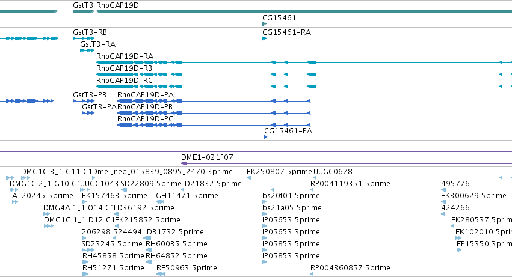Click the EP15350.3prime label

point(484,244)
